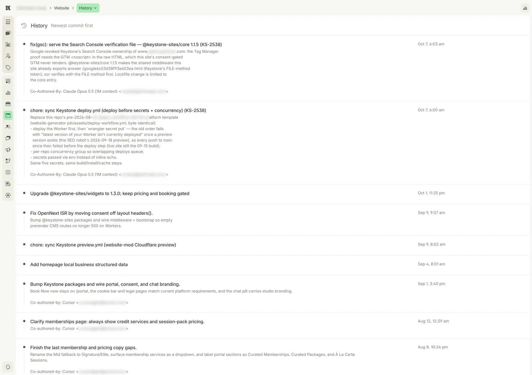
Task: Click the Sep 9, 9:07 am timestamp
Action: coord(431,212)
